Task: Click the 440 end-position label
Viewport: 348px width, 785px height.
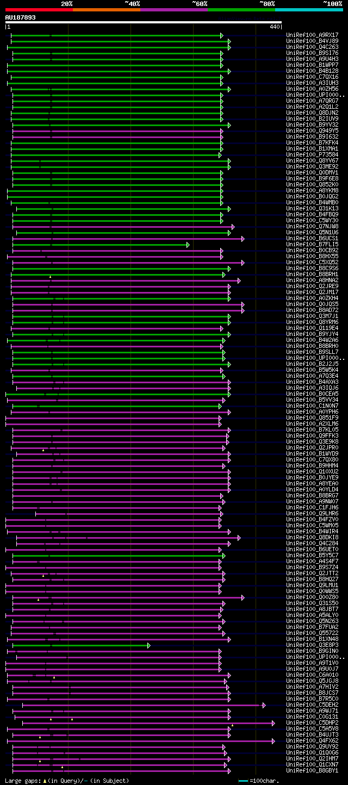Action: point(275,27)
